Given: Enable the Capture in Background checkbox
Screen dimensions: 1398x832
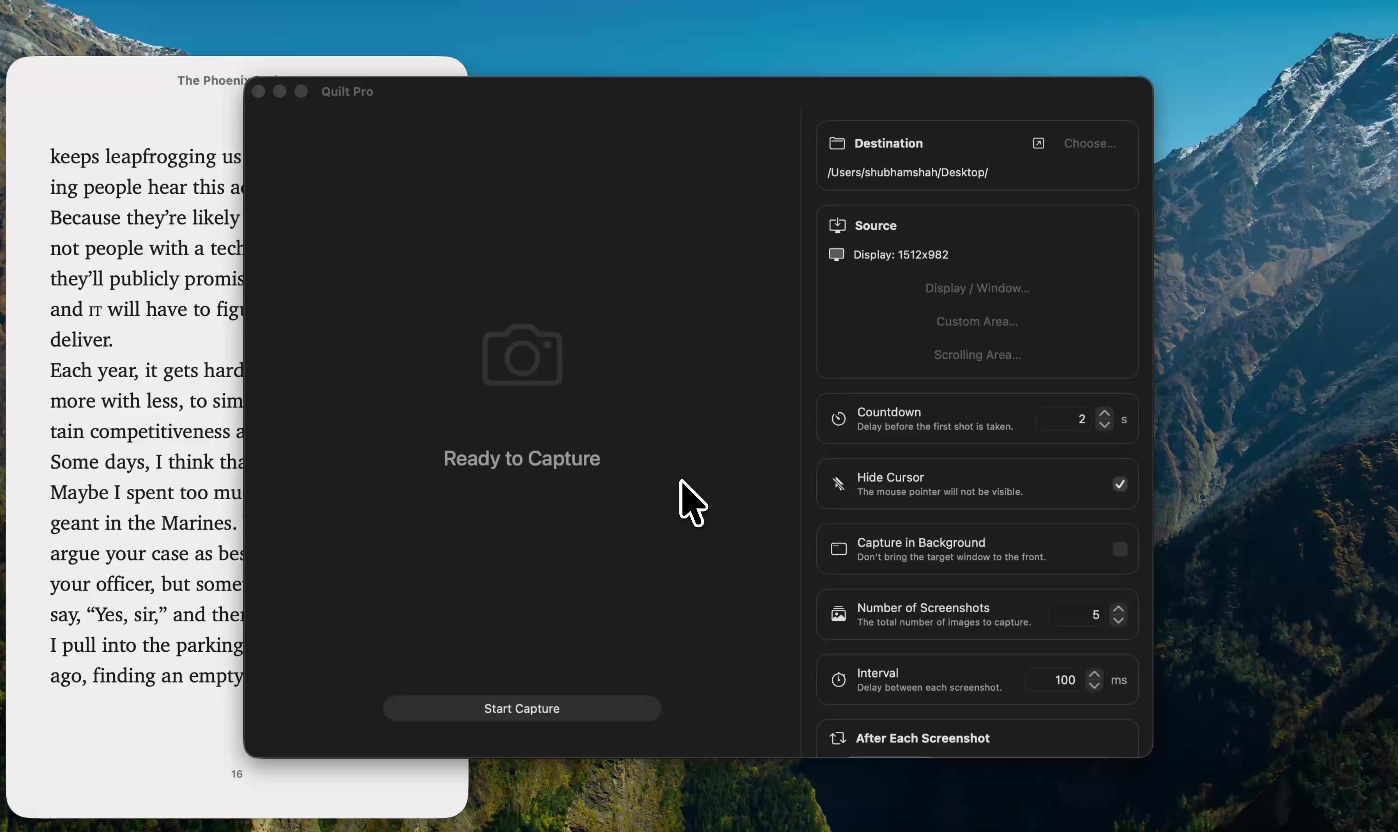Looking at the screenshot, I should (1119, 549).
